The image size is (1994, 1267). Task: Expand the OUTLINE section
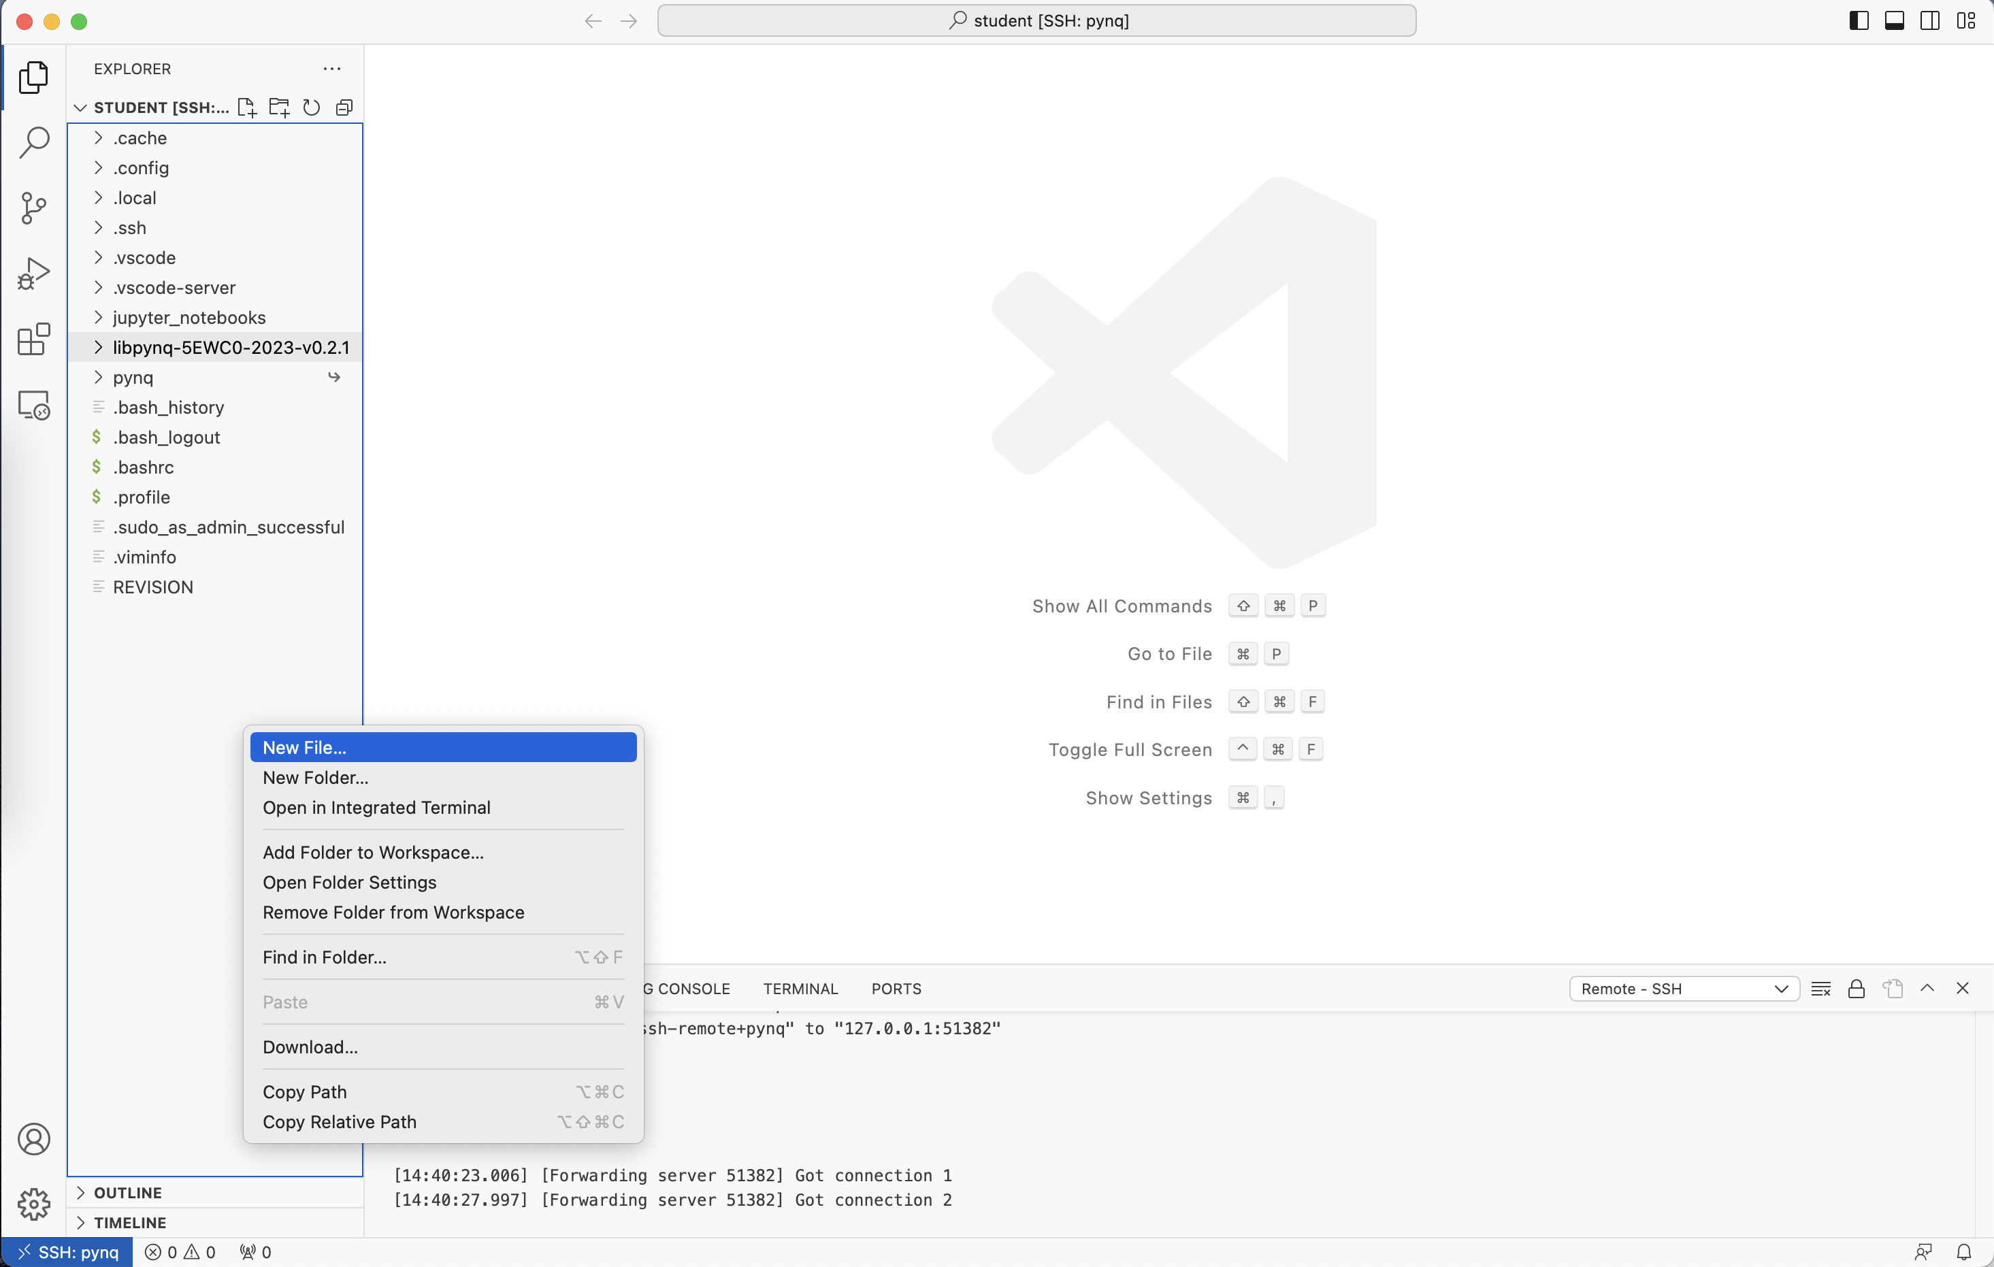215,1192
